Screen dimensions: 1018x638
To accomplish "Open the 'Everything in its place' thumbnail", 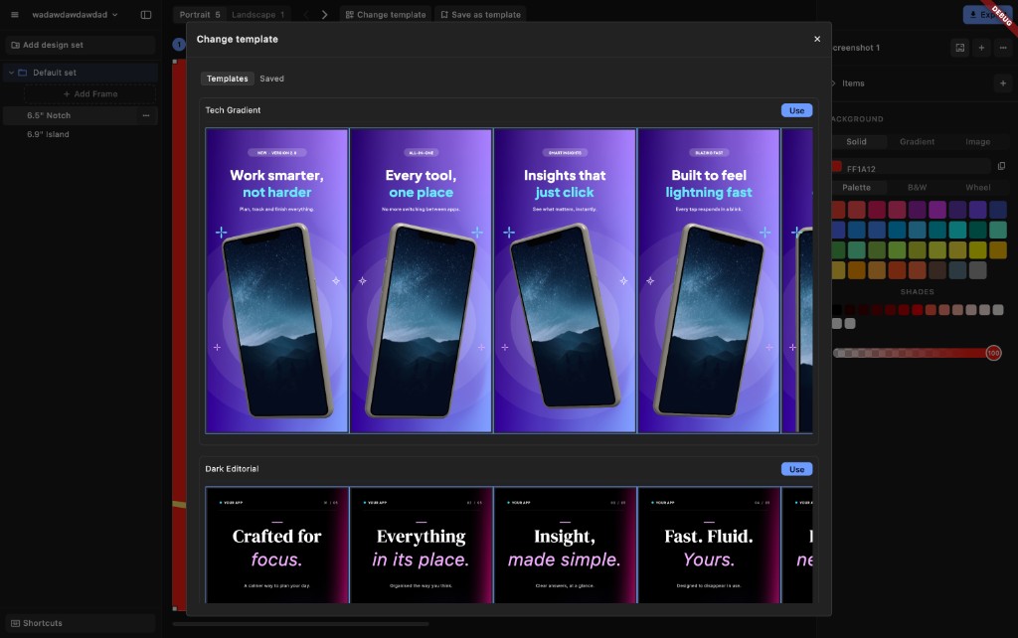I will [x=421, y=546].
